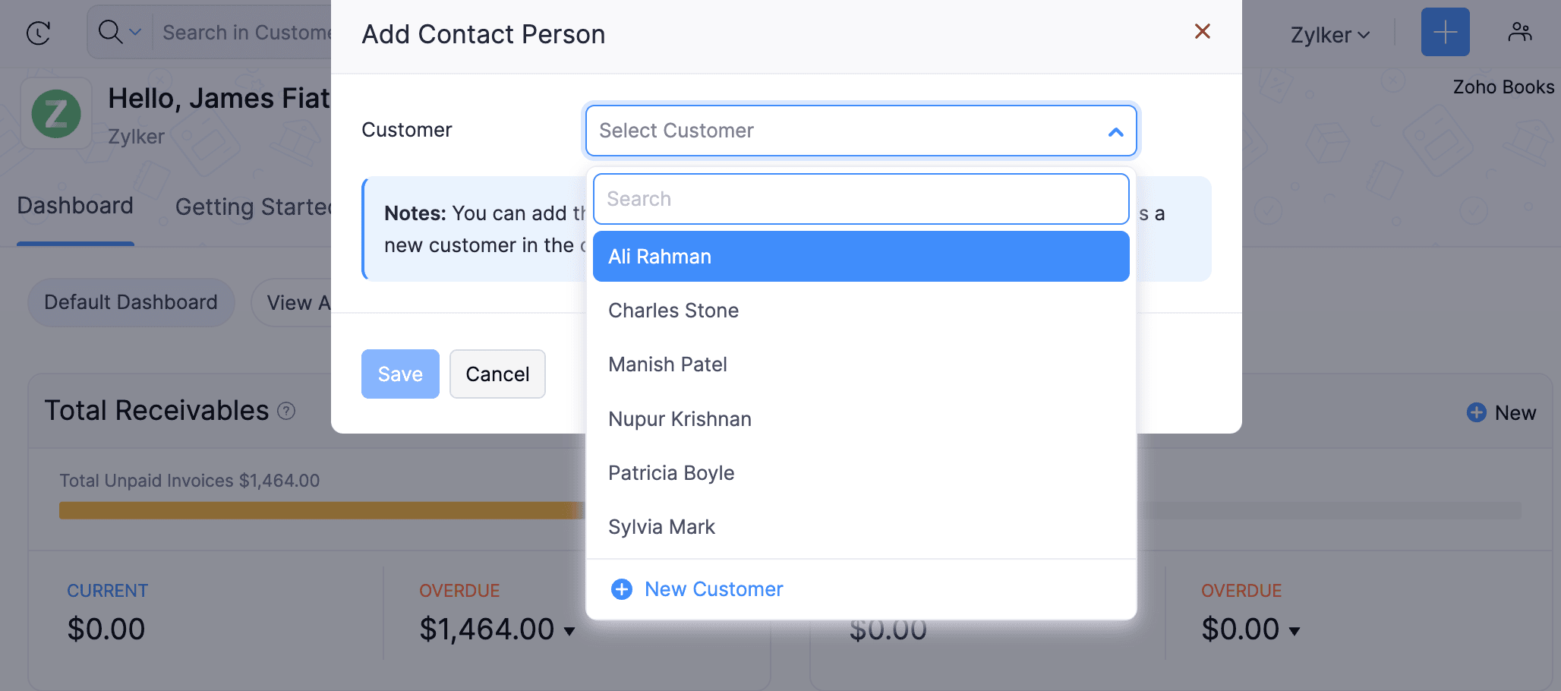Save the new contact person
The height and width of the screenshot is (691, 1561).
pos(400,374)
